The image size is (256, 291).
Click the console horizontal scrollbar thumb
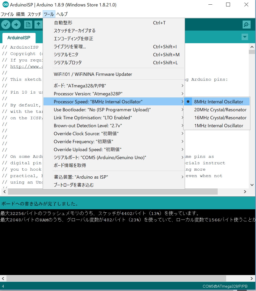116,278
